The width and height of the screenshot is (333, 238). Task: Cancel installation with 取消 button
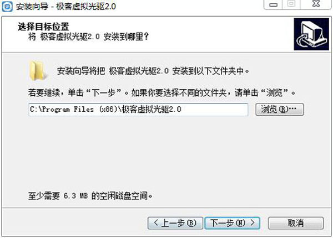pos(296,223)
